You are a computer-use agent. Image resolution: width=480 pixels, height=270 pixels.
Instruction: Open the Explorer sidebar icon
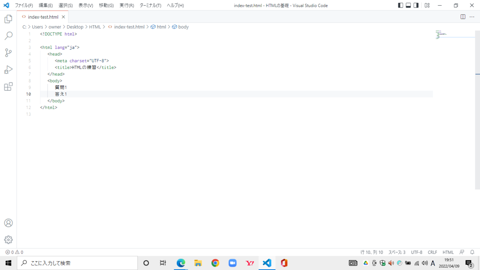click(8, 19)
